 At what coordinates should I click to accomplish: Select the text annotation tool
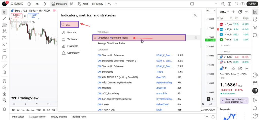5,51
